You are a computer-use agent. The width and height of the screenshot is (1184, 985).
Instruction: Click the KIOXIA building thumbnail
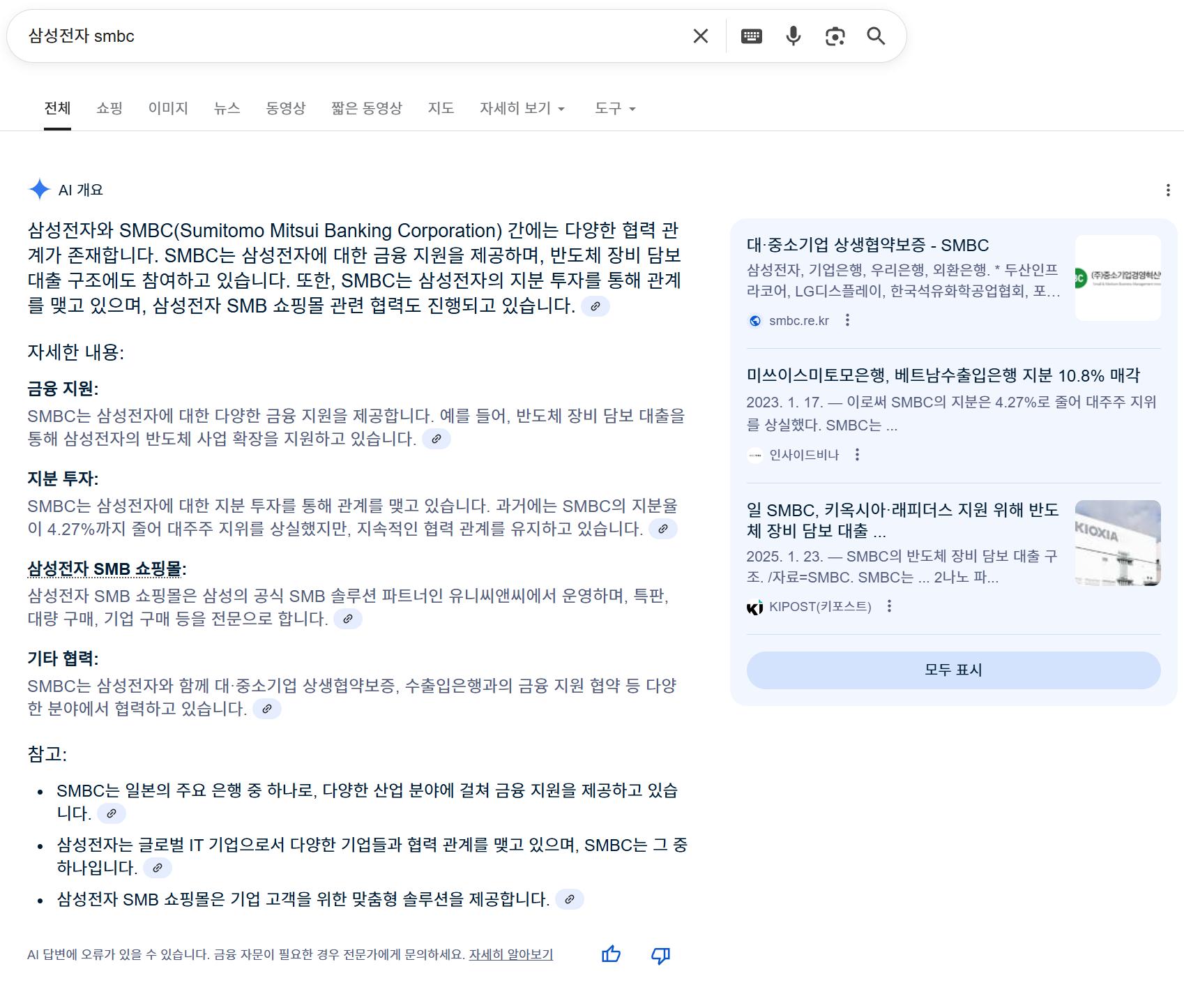tap(1118, 543)
